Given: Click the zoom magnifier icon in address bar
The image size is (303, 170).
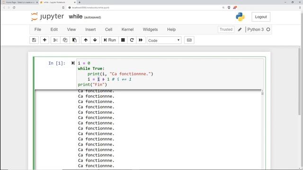Looking at the screenshot, I should (223, 8).
